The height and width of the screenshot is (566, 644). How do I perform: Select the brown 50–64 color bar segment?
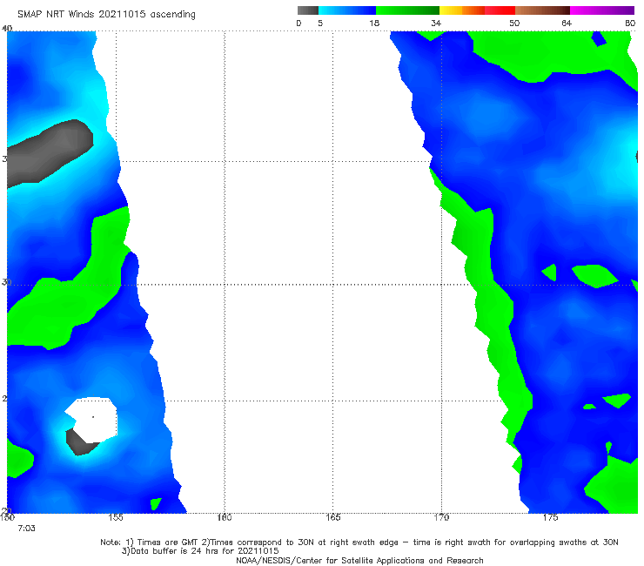pos(542,10)
